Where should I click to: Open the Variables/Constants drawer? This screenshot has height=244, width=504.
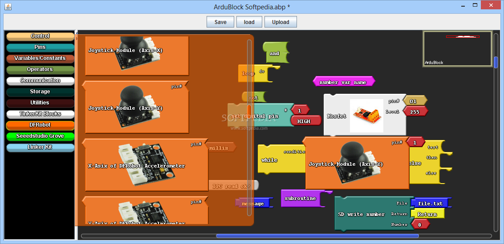point(40,58)
